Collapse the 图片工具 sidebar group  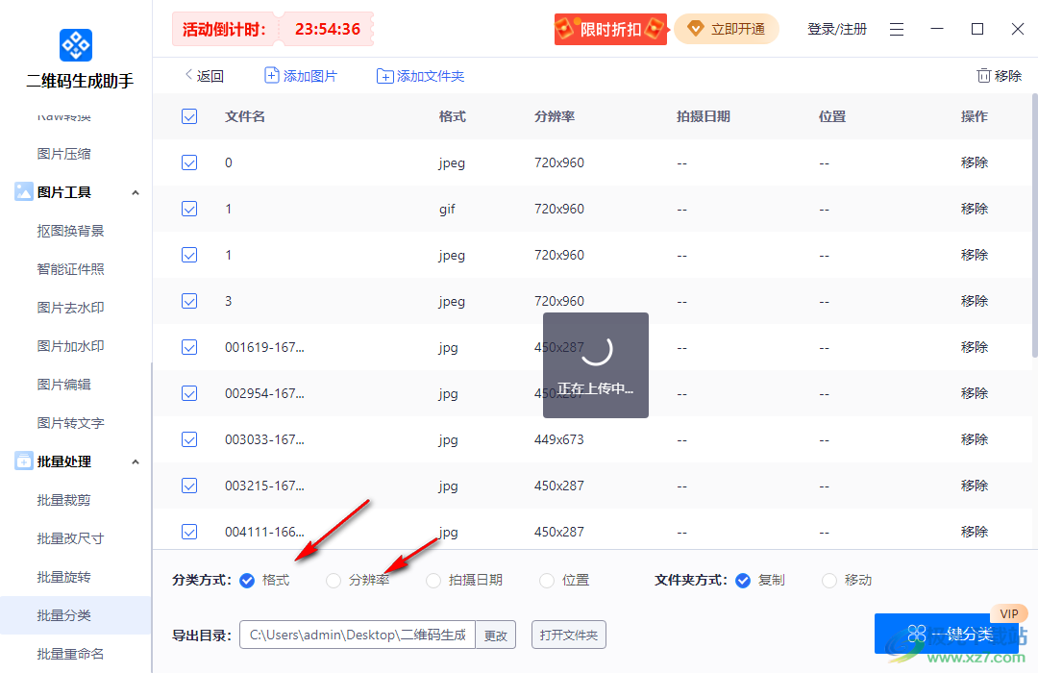tap(135, 191)
